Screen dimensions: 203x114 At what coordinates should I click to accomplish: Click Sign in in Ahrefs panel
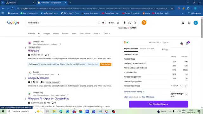click(166, 42)
